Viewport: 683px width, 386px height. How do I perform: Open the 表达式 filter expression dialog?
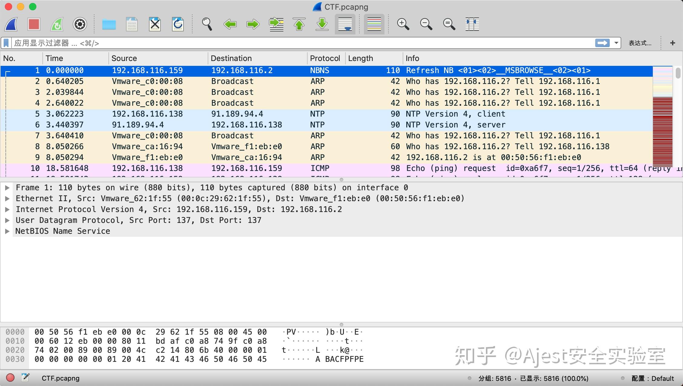click(639, 43)
